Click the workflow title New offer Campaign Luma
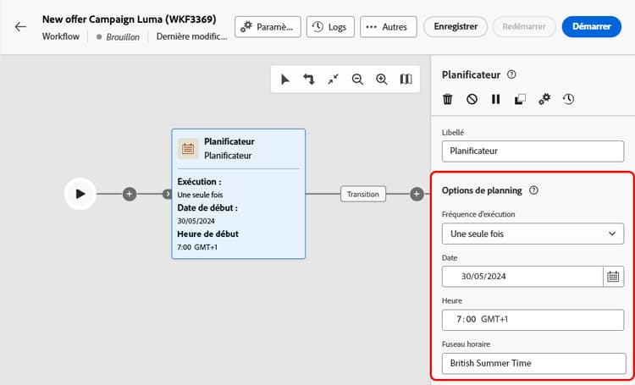 coord(130,19)
